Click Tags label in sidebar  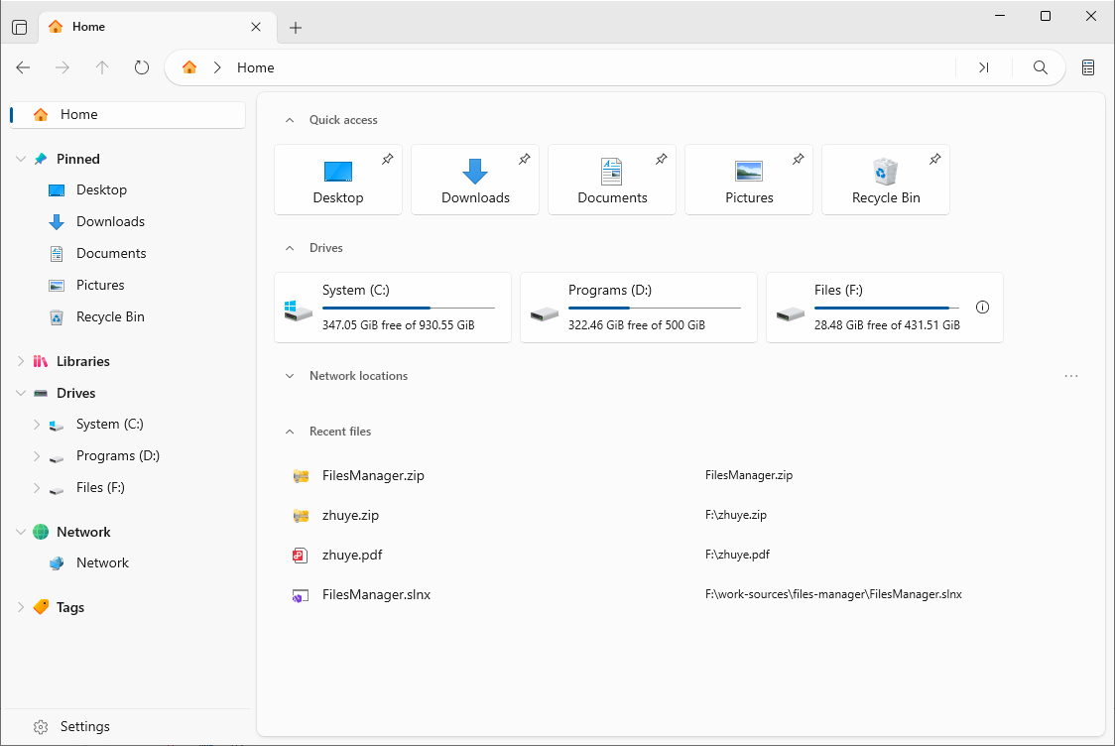[70, 607]
